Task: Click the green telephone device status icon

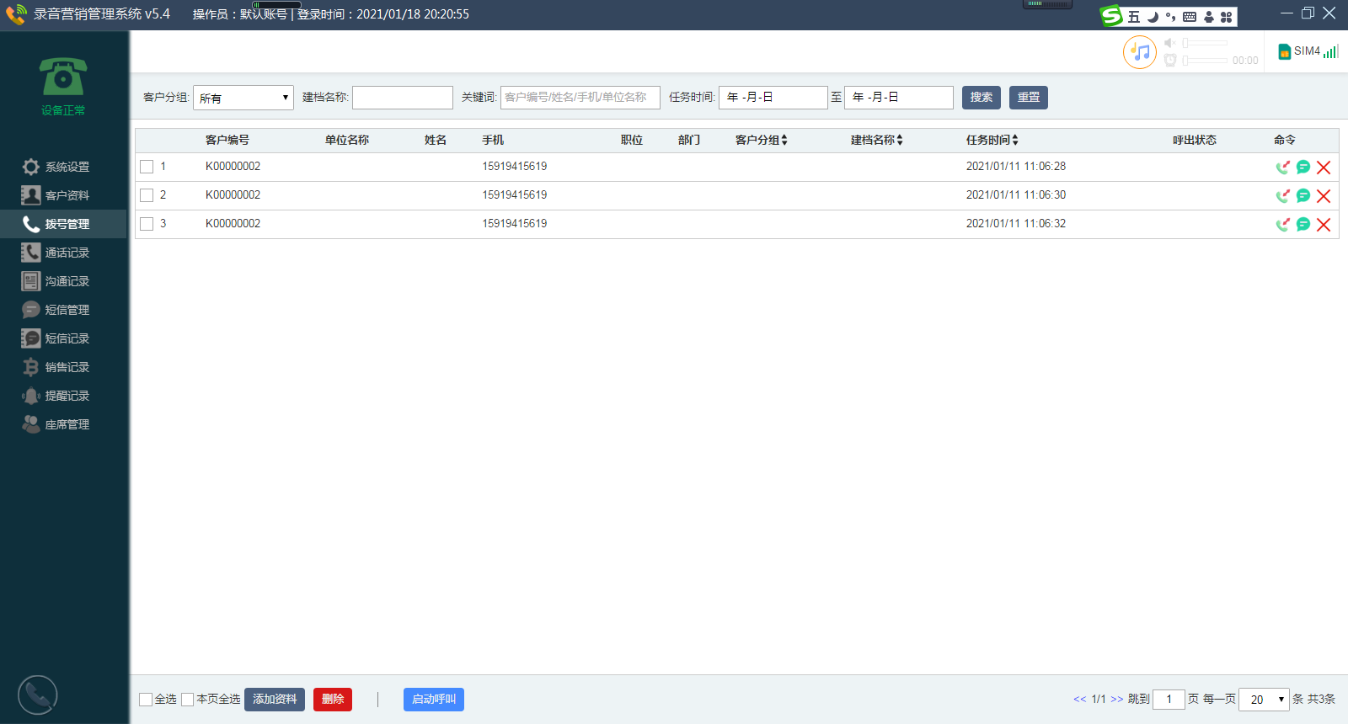Action: pyautogui.click(x=63, y=77)
